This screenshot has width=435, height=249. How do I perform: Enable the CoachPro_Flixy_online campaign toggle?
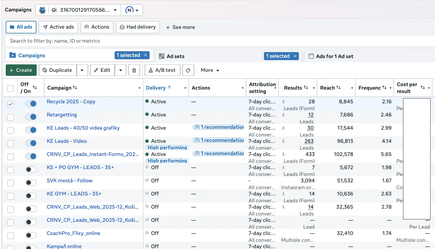point(31,235)
